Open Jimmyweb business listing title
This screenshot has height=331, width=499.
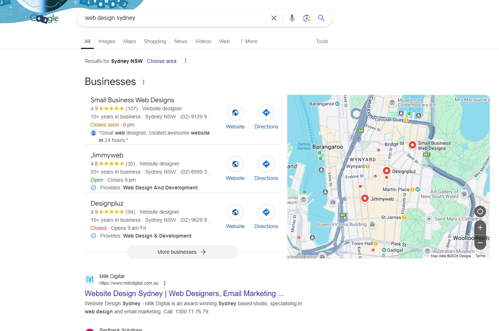coord(107,155)
